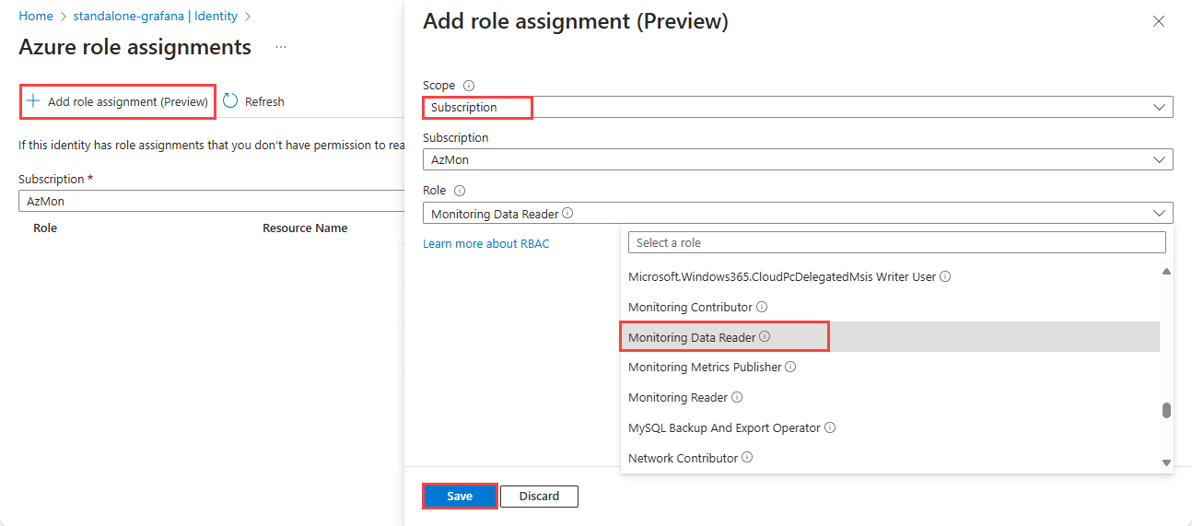Click the Refresh icon in toolbar
The width and height of the screenshot is (1192, 526).
[x=230, y=101]
